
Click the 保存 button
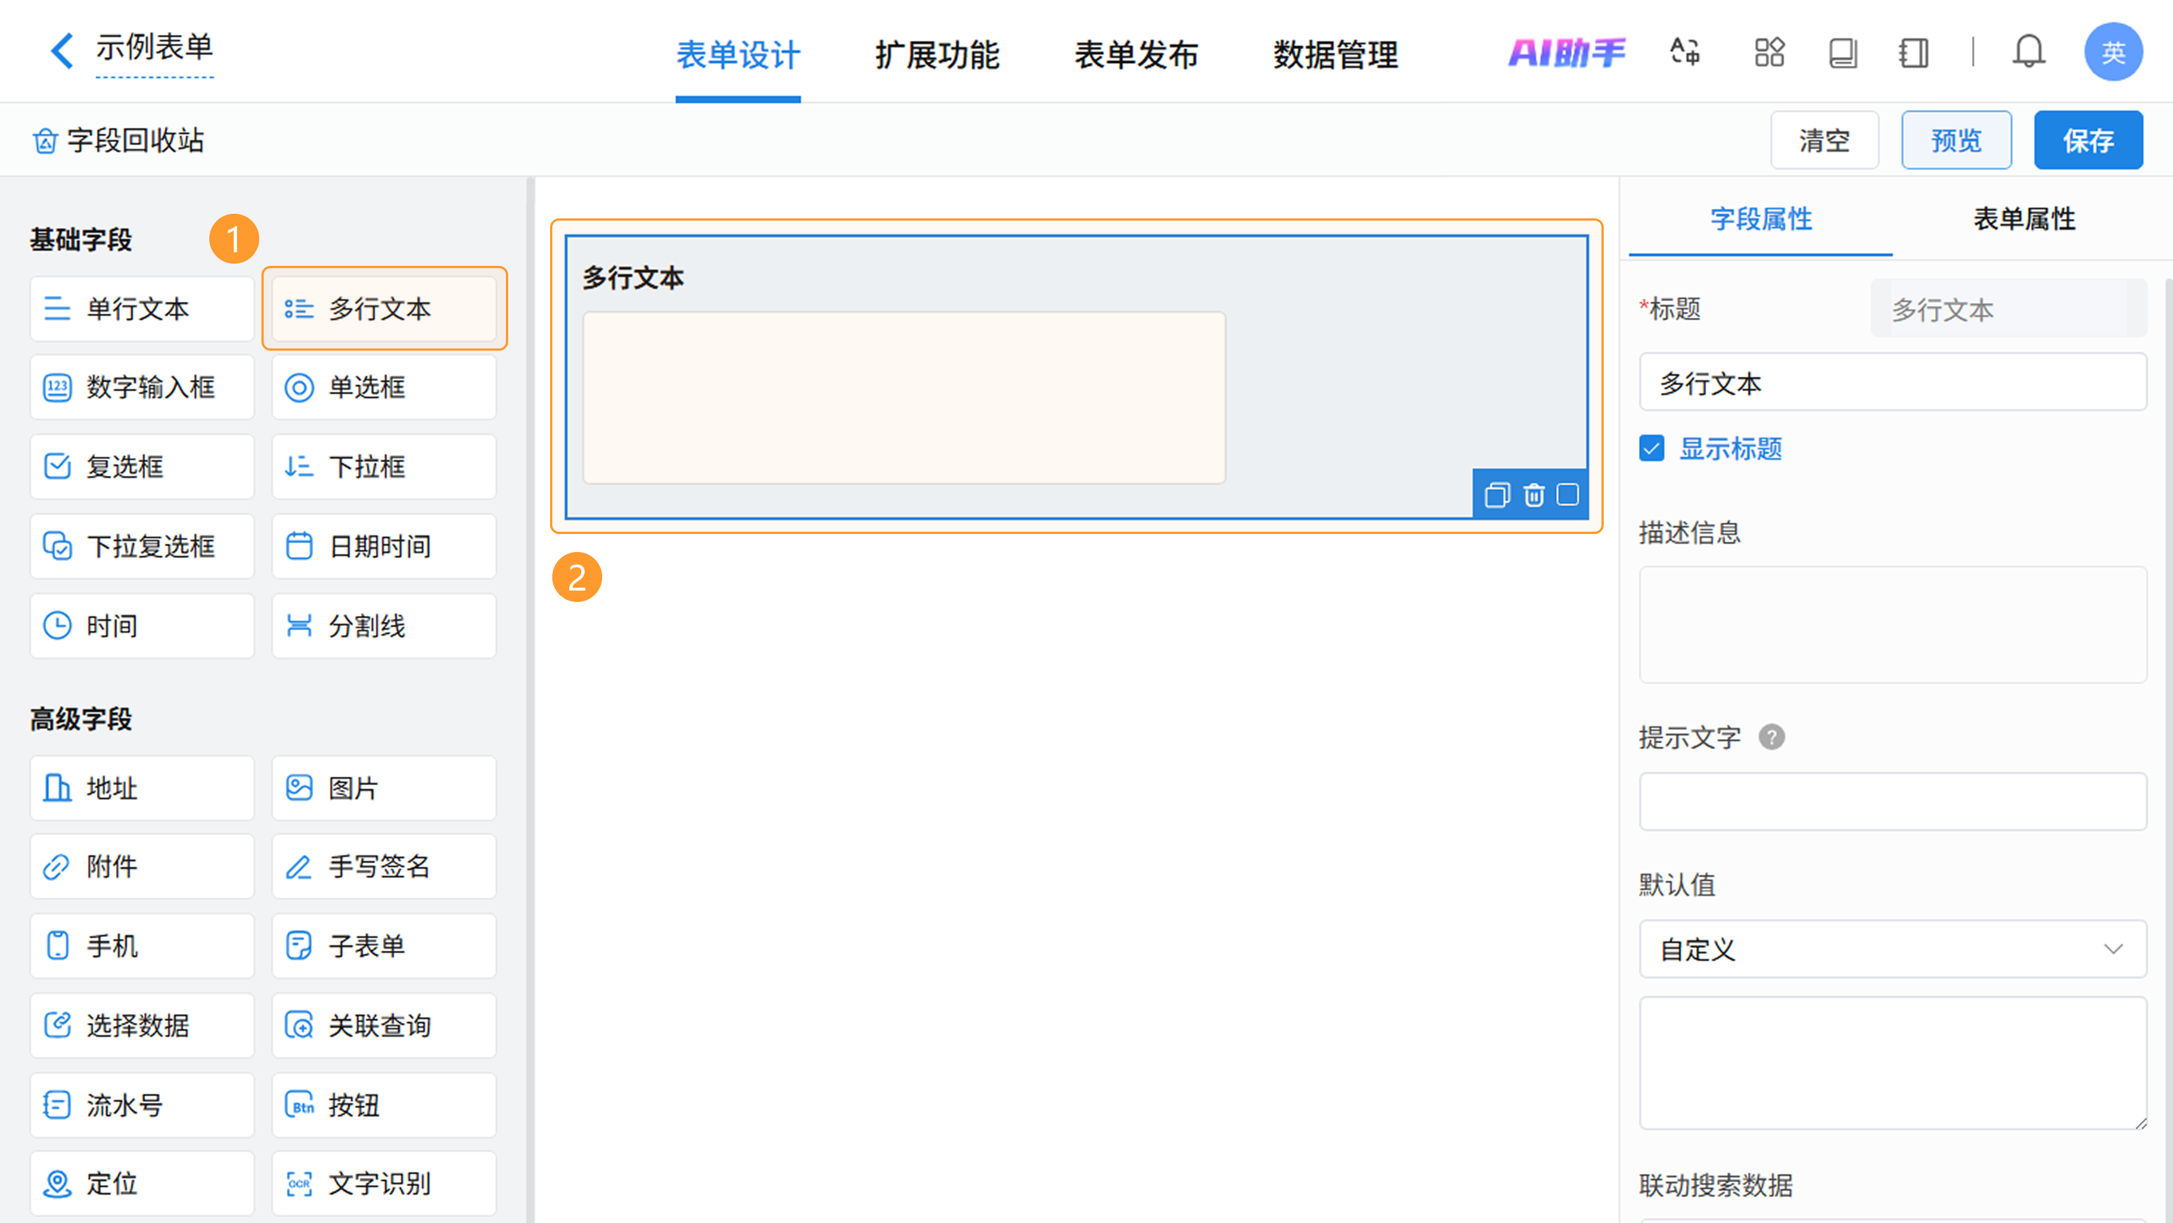tap(2088, 140)
